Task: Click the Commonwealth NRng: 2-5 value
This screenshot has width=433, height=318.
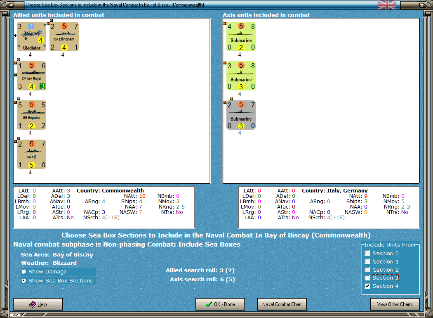Action: coord(180,206)
